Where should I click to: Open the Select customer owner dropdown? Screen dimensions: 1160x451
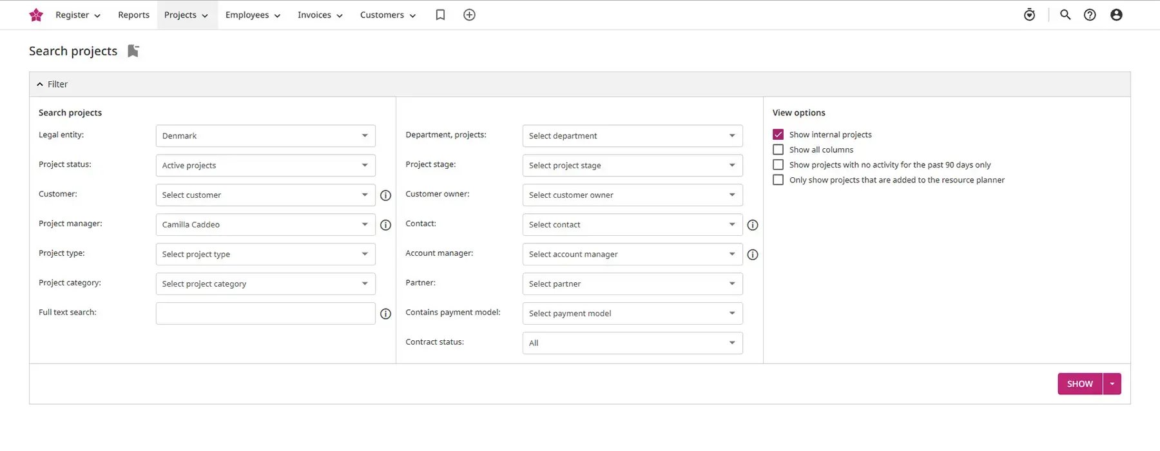pyautogui.click(x=632, y=195)
